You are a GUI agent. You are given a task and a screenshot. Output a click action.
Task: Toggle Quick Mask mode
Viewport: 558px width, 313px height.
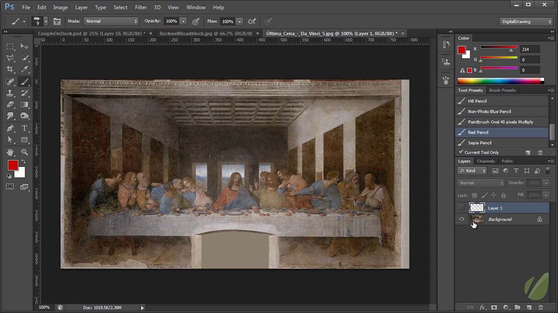(10, 186)
